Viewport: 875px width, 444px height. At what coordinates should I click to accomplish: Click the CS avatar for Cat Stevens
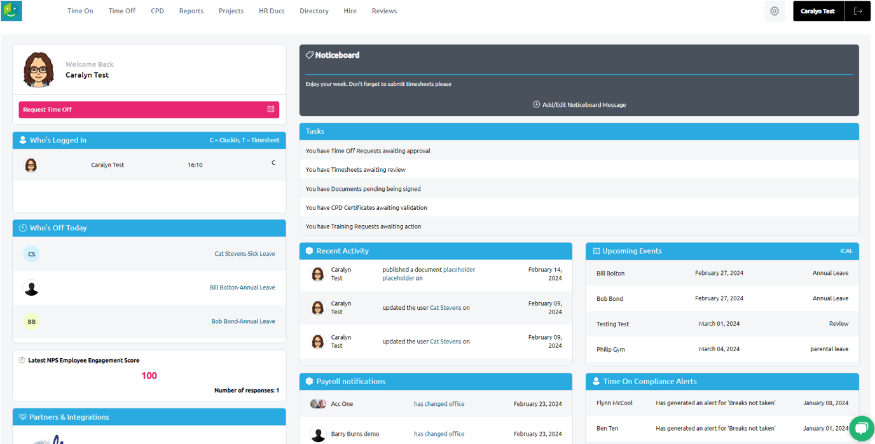(x=31, y=254)
